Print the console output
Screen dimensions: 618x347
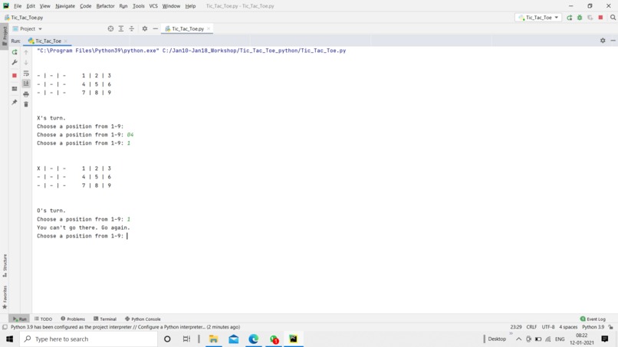tap(26, 94)
